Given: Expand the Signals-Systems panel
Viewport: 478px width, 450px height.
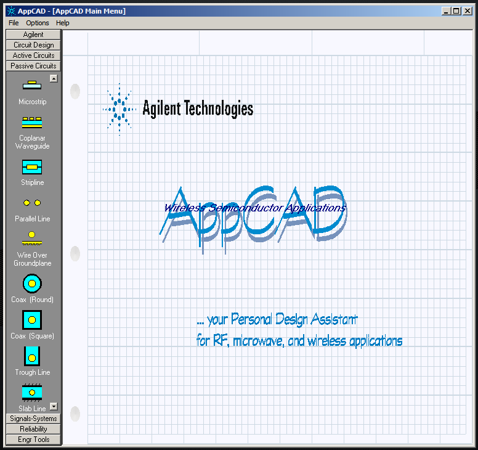Looking at the screenshot, I should [33, 419].
